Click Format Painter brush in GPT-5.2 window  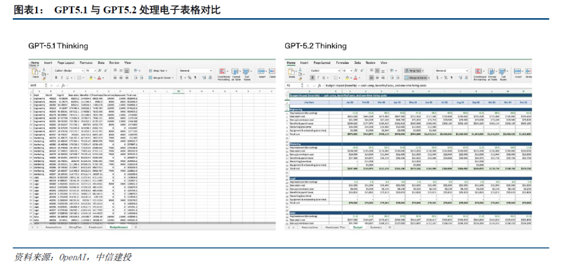click(300, 79)
